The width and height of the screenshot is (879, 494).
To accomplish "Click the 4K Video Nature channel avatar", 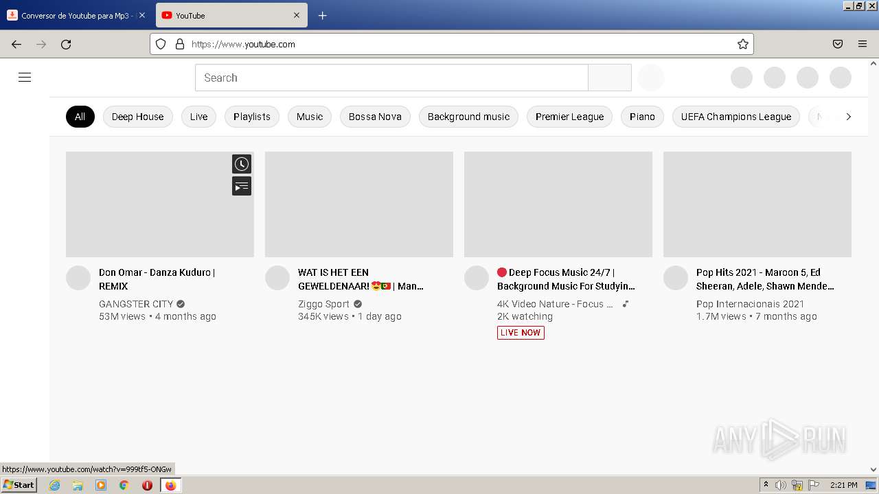I will (477, 278).
